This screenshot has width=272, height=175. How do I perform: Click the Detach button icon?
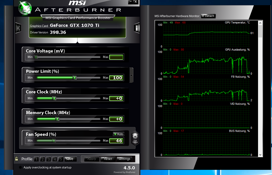[208, 16]
